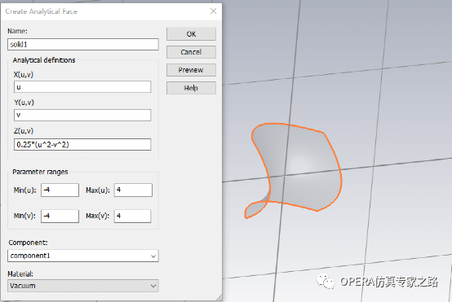Edit the Z(u,v) formula field
The image size is (452, 302).
coord(82,144)
